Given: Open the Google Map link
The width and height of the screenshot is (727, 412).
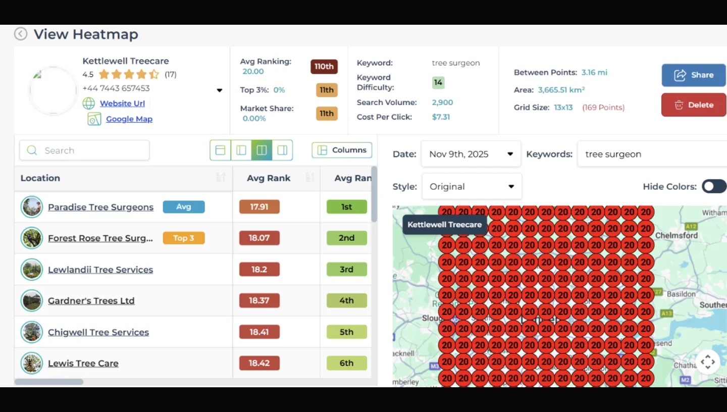Looking at the screenshot, I should pos(129,119).
